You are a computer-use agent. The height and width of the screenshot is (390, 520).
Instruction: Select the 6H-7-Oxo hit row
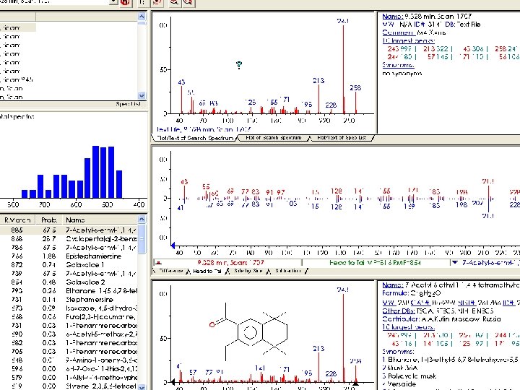[69, 369]
